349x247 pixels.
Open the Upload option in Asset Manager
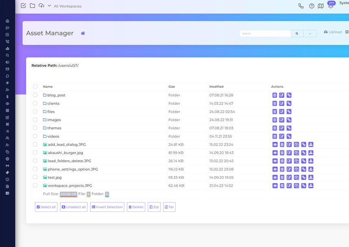pos(332,32)
